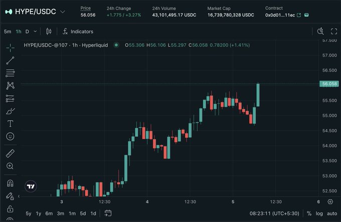The width and height of the screenshot is (341, 222).
Task: Click the 24h Volume value 43,101,495.17 USDC
Action: [174, 15]
